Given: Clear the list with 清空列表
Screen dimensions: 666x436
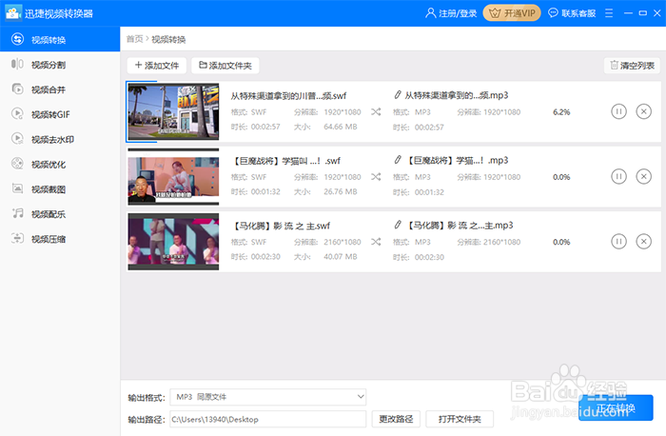Looking at the screenshot, I should tap(632, 66).
